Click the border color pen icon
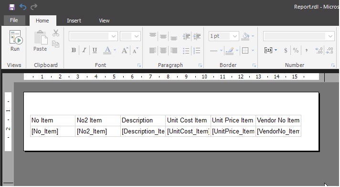The width and height of the screenshot is (340, 187). tap(230, 51)
